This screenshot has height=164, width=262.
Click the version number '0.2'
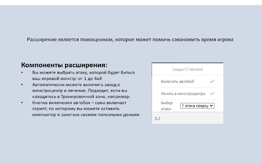[158, 118]
